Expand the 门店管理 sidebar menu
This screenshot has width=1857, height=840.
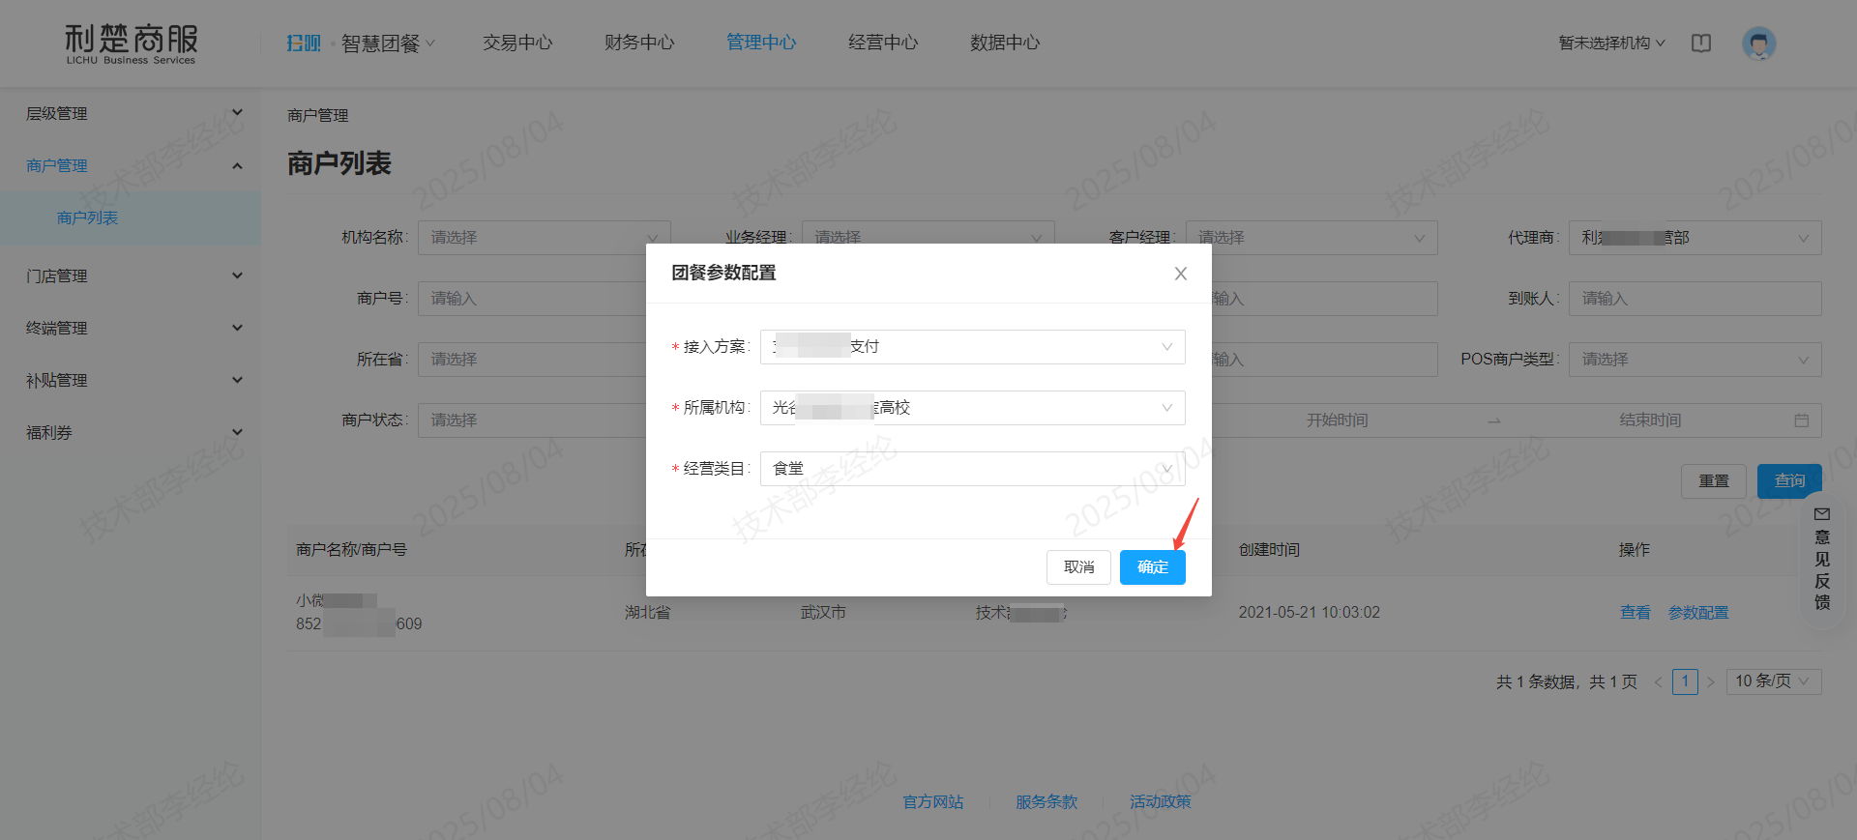(131, 276)
